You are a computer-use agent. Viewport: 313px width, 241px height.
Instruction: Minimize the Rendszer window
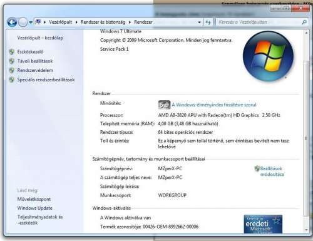point(275,8)
